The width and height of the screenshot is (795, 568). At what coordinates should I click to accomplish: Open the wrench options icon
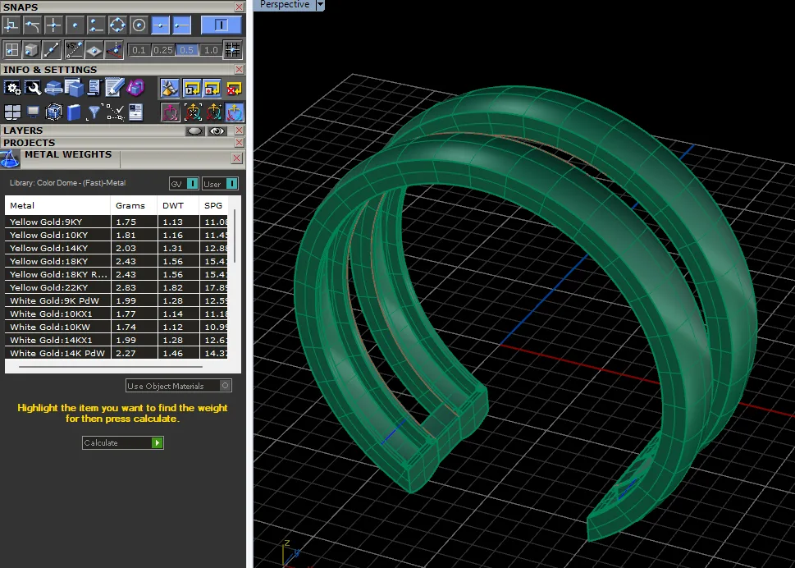click(33, 89)
